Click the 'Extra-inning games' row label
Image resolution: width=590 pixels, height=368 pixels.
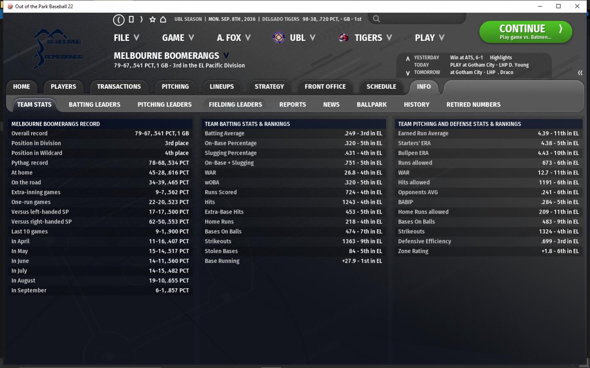(36, 192)
